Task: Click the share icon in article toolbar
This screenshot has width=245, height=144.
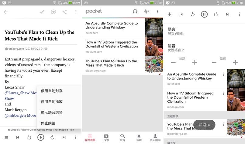Action: click(64, 12)
